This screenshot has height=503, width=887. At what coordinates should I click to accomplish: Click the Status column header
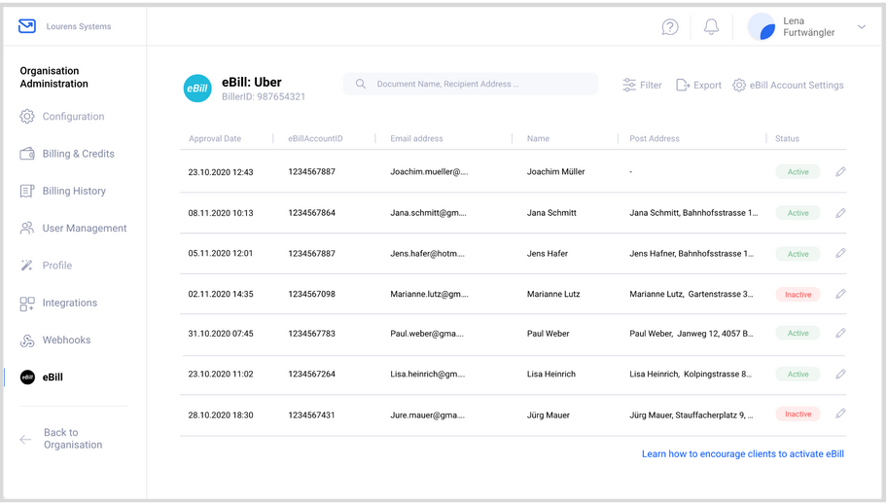[x=787, y=138]
